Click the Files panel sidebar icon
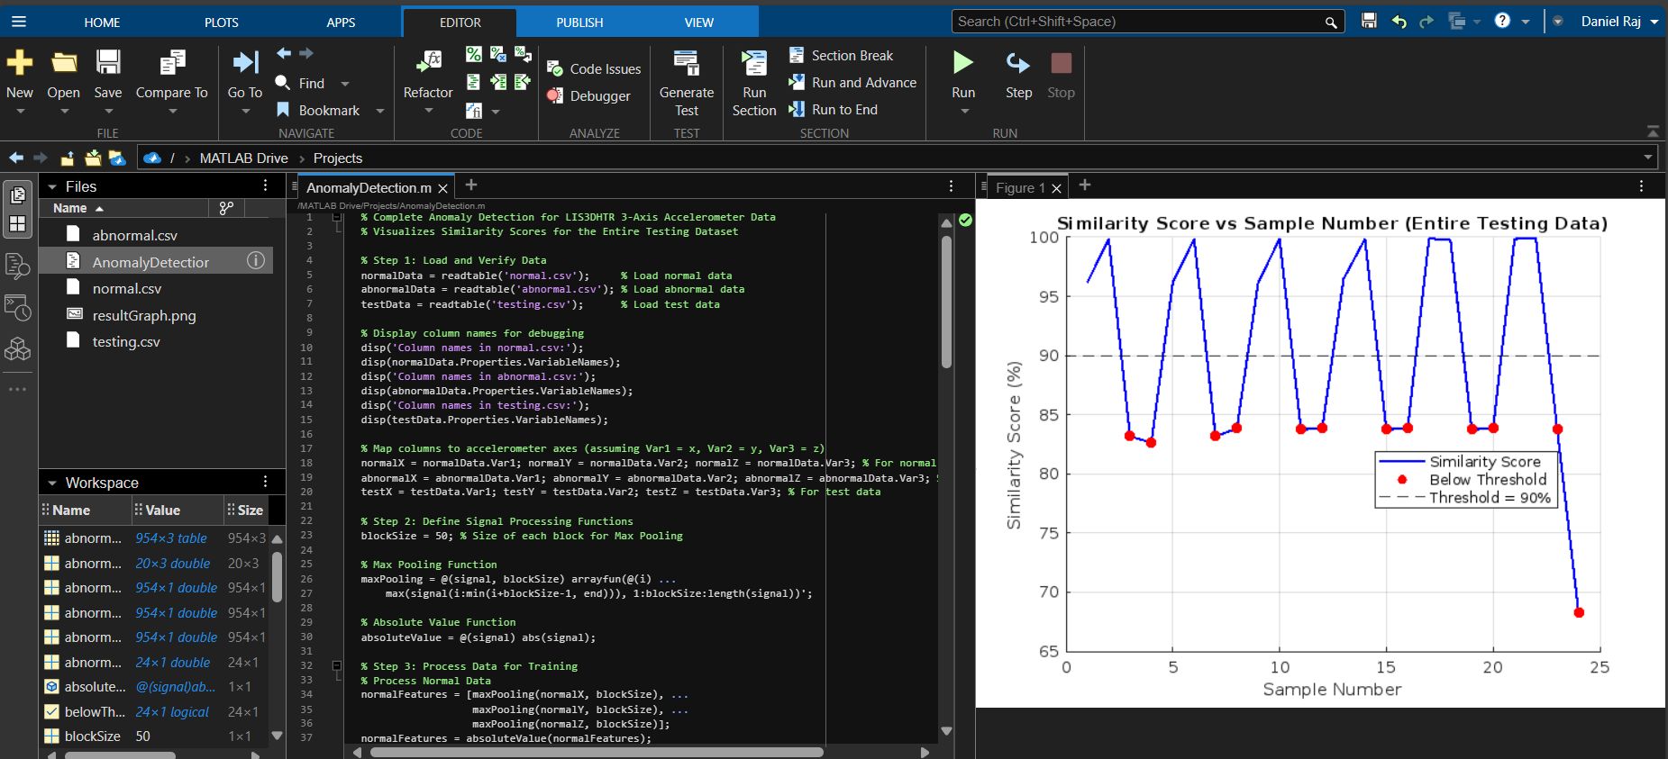The image size is (1668, 759). (17, 195)
